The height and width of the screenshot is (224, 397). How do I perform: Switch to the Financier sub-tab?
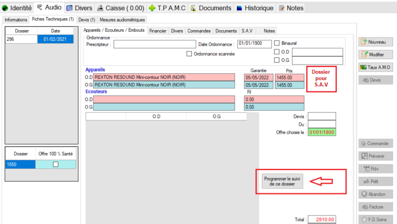(x=158, y=31)
